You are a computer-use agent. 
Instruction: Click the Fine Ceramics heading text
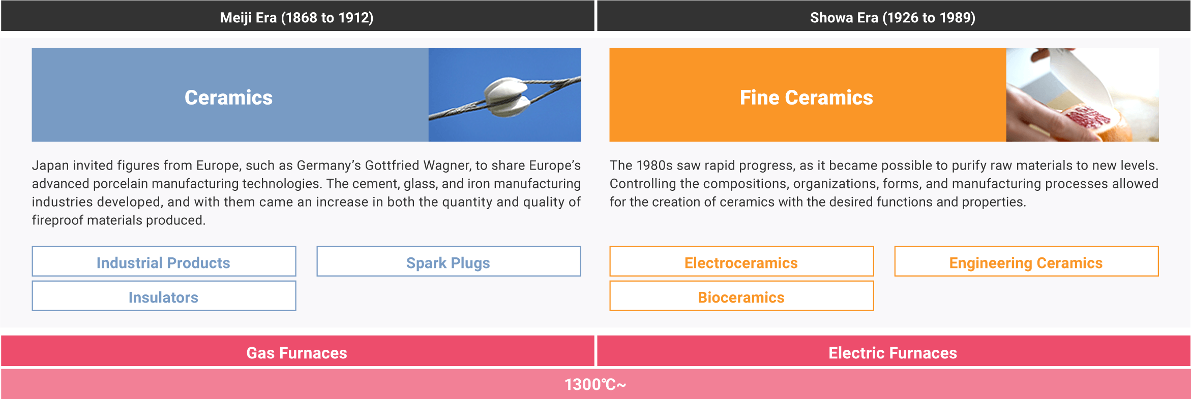[x=806, y=97]
